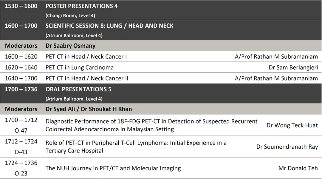
Task: Select the Poster Presentations 4 heading
Action: (x=81, y=6)
